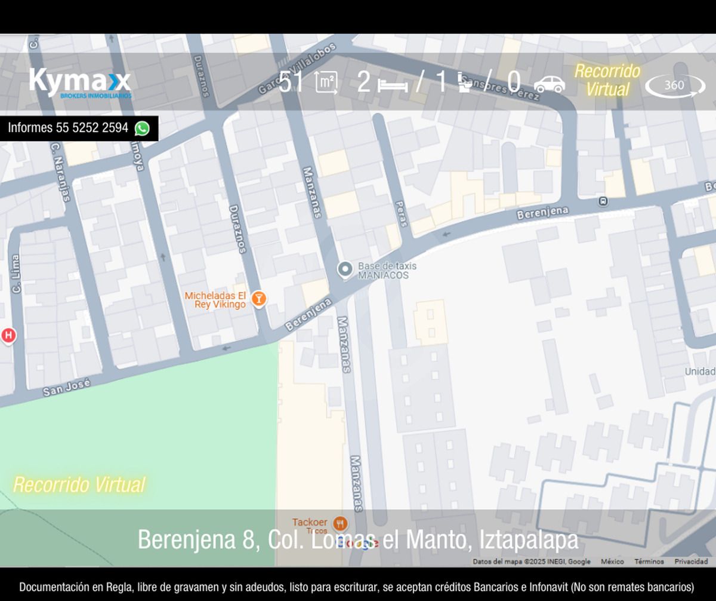Click the Peras street label

point(402,214)
